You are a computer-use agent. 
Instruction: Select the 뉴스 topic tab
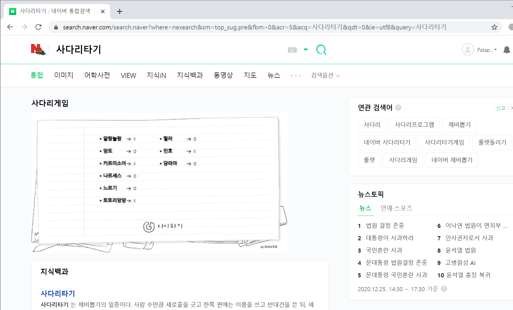point(365,208)
